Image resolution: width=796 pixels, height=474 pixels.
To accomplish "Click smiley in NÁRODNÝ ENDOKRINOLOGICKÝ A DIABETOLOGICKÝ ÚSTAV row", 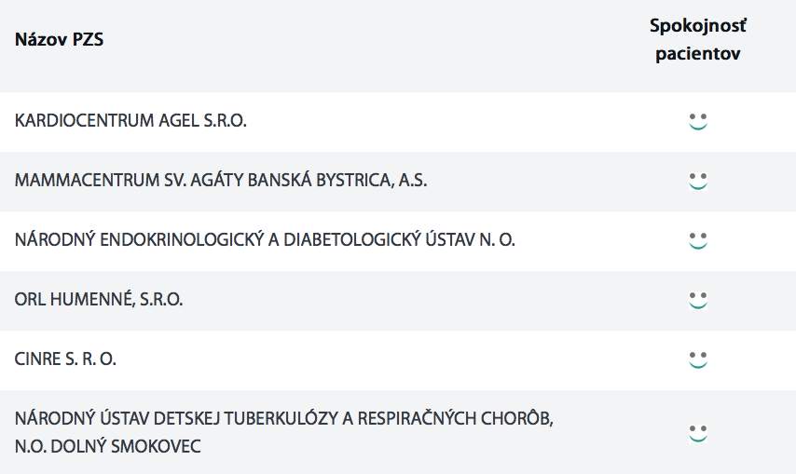I will coord(697,241).
